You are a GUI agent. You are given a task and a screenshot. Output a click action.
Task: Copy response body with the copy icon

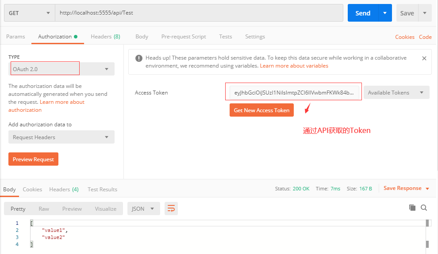pyautogui.click(x=412, y=208)
